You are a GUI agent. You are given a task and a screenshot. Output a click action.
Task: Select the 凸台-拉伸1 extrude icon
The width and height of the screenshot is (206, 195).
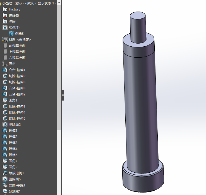(5, 70)
